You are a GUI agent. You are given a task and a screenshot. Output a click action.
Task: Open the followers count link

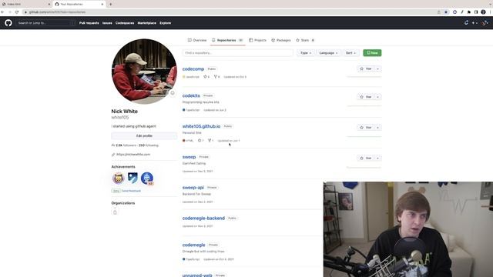tap(126, 145)
